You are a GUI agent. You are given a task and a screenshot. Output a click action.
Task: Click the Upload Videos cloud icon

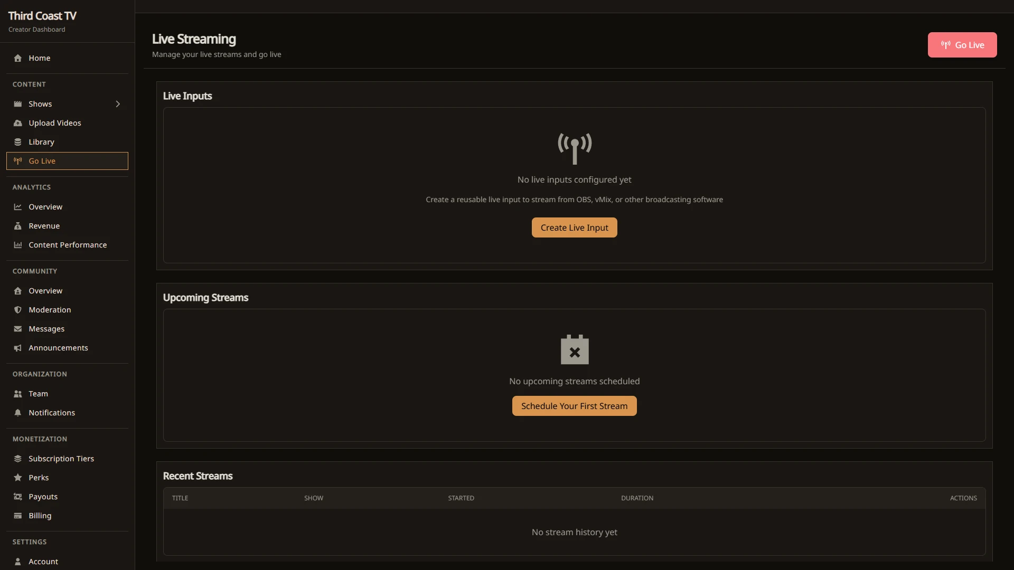[x=18, y=123]
